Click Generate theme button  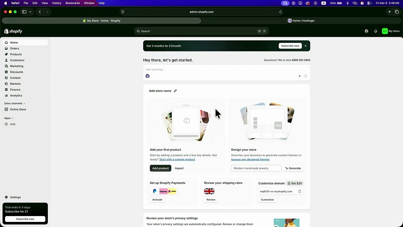(293, 168)
